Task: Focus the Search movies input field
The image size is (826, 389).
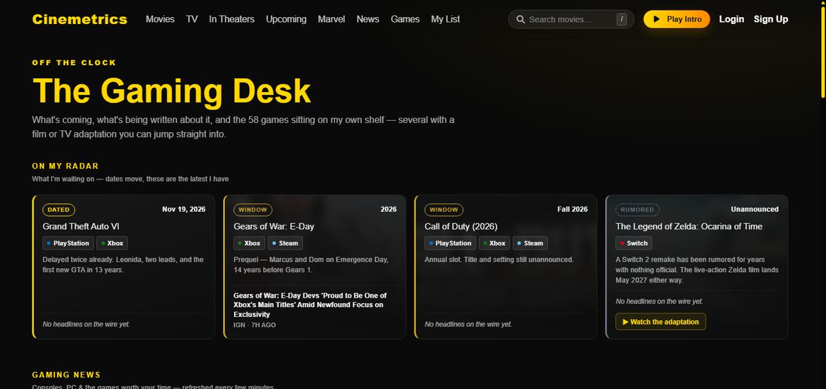Action: click(571, 19)
